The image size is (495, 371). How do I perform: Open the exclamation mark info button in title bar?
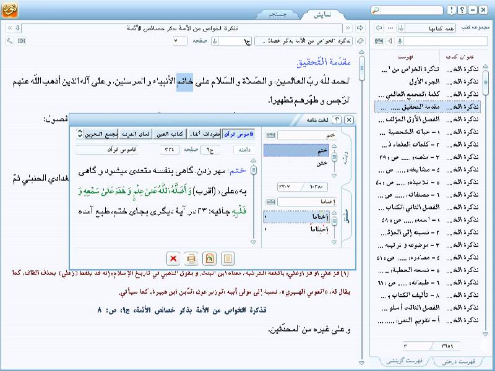(x=452, y=11)
